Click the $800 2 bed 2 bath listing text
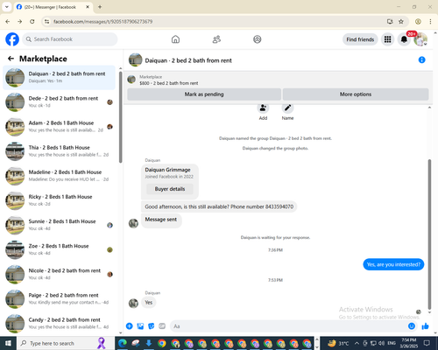 tap(169, 83)
